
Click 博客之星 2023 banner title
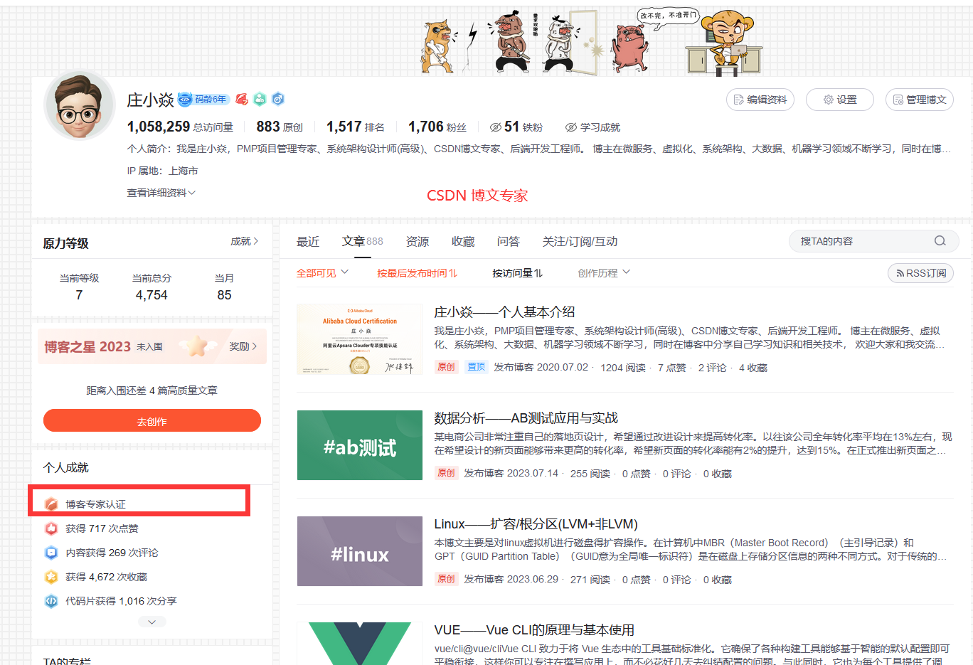(x=87, y=346)
